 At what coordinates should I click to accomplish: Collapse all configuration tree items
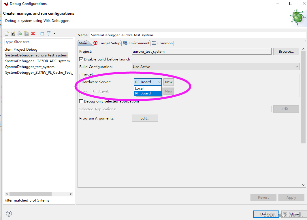click(x=42, y=33)
